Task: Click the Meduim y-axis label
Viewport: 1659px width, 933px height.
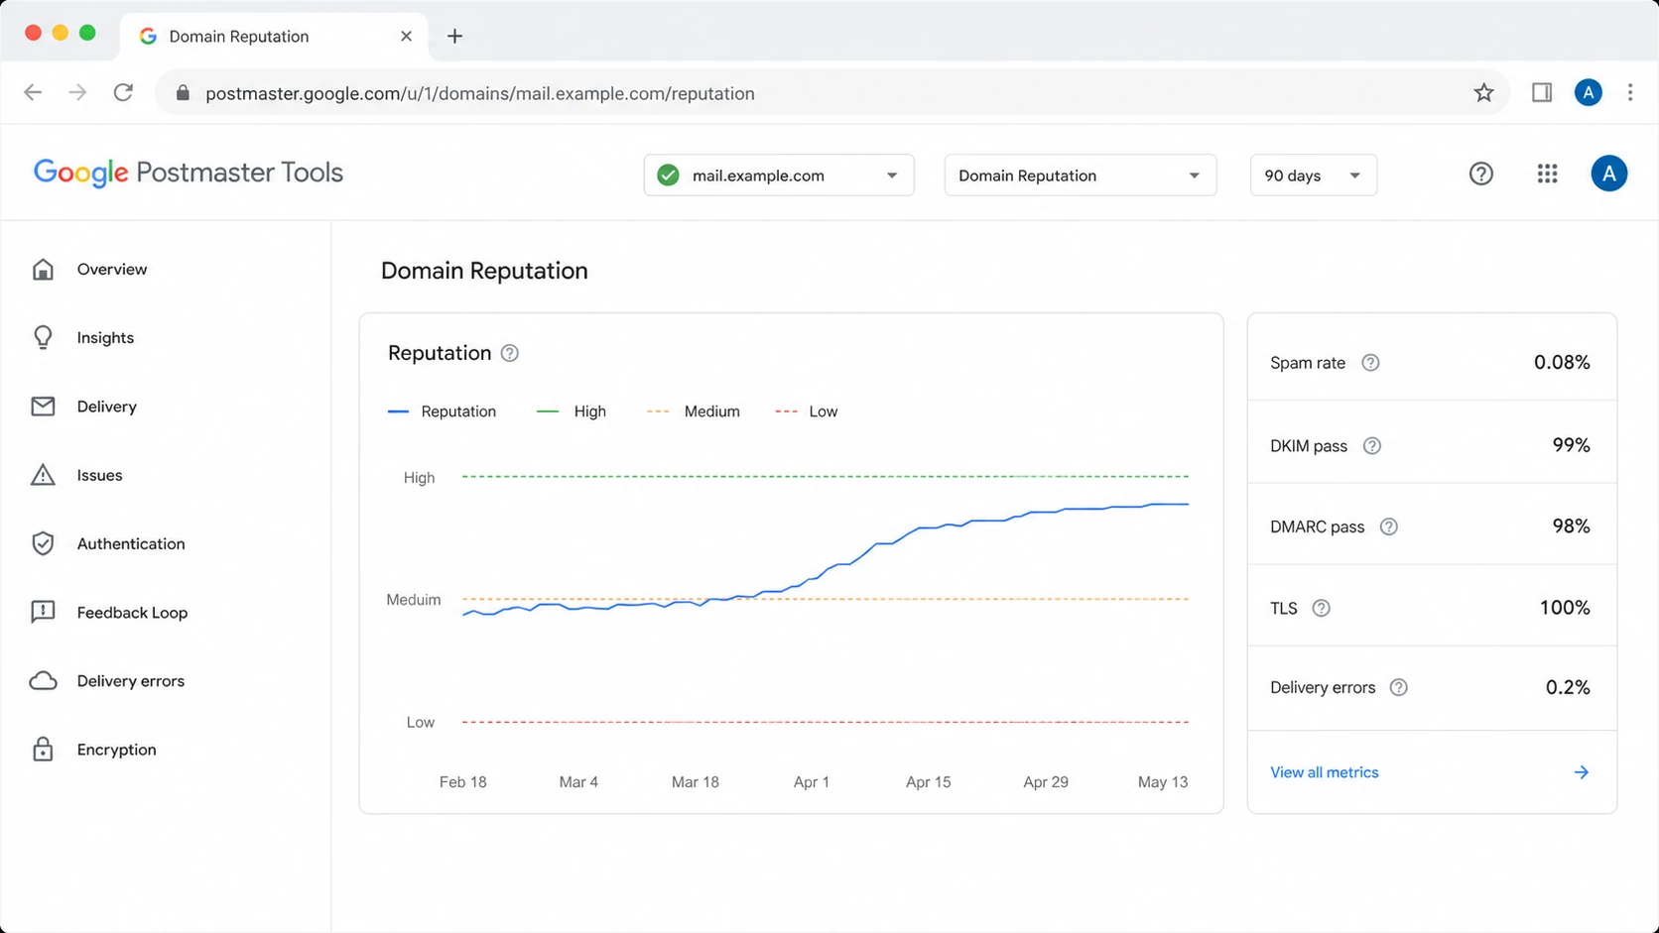Action: (414, 600)
